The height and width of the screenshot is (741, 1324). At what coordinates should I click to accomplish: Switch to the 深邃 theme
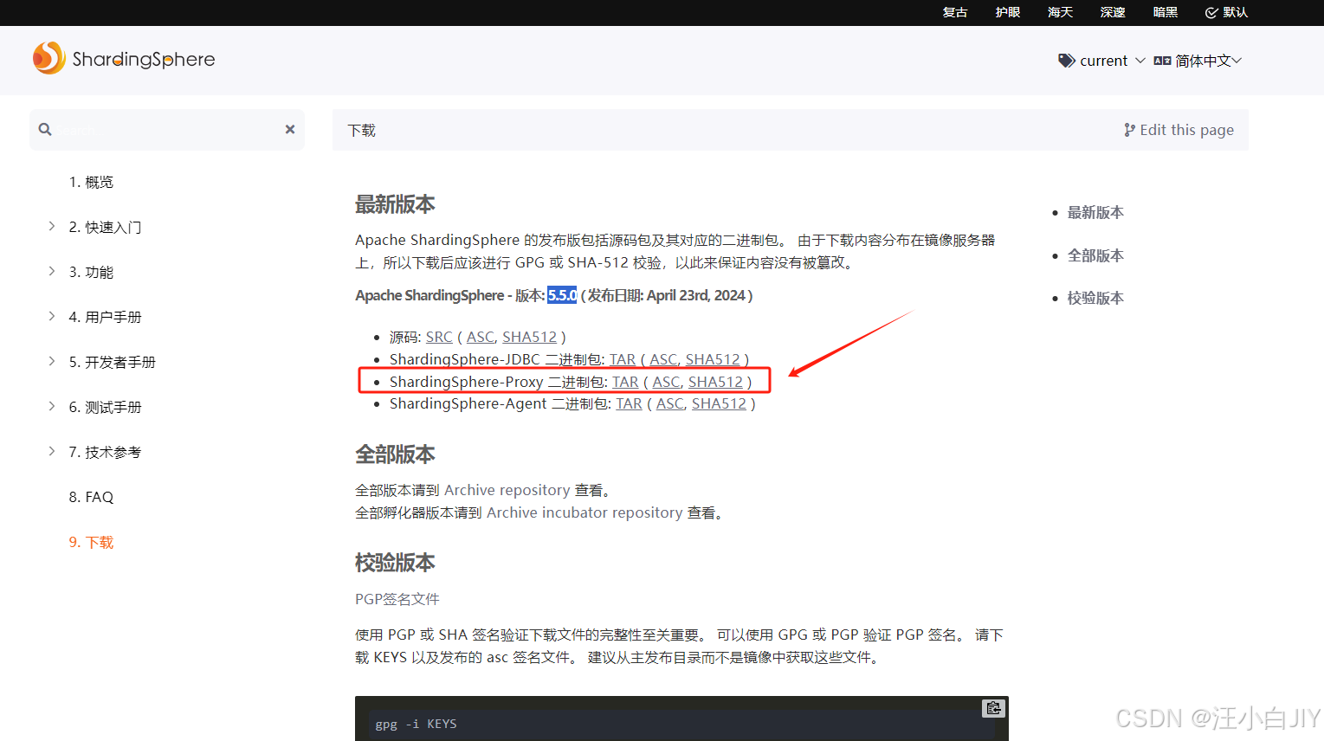point(1113,12)
